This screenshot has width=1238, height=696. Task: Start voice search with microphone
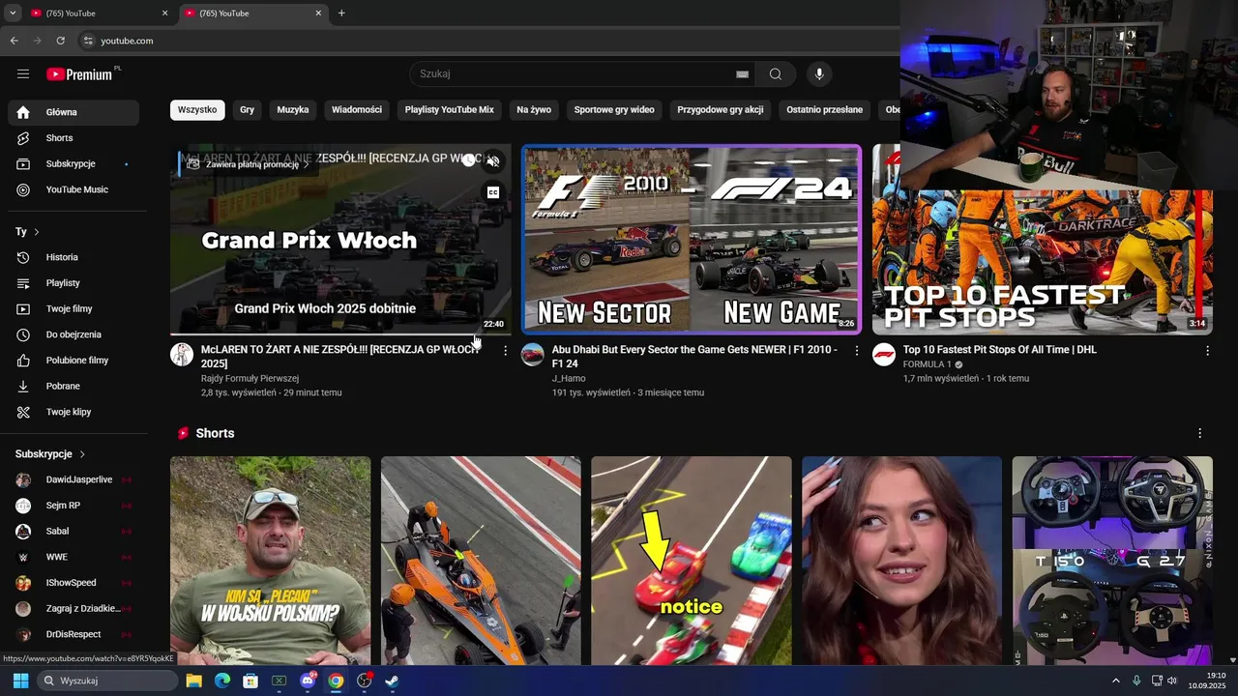click(x=819, y=73)
